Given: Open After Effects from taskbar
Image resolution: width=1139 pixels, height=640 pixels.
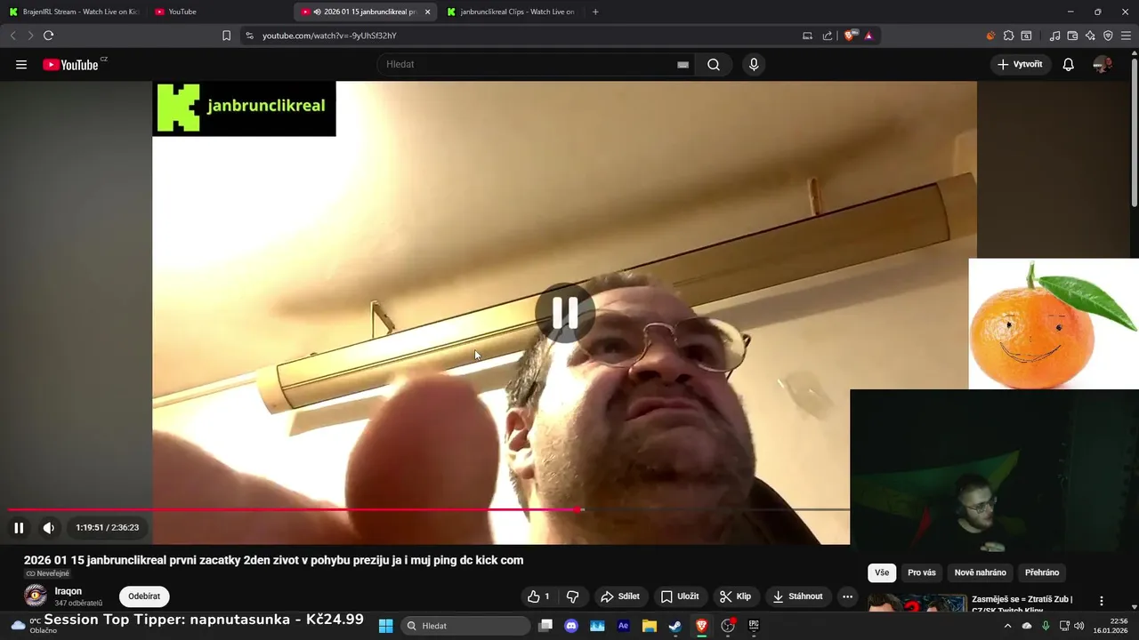Looking at the screenshot, I should (x=623, y=626).
